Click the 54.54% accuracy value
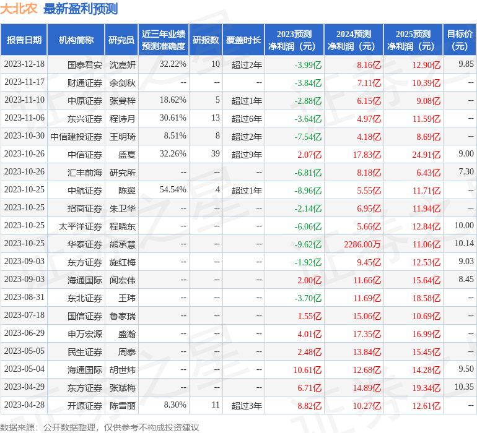Viewport: 477px width, 433px height. click(173, 190)
